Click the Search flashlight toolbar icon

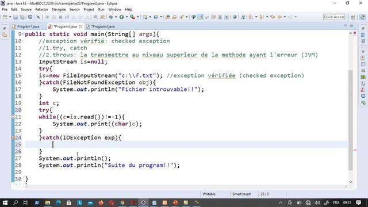click(182, 17)
